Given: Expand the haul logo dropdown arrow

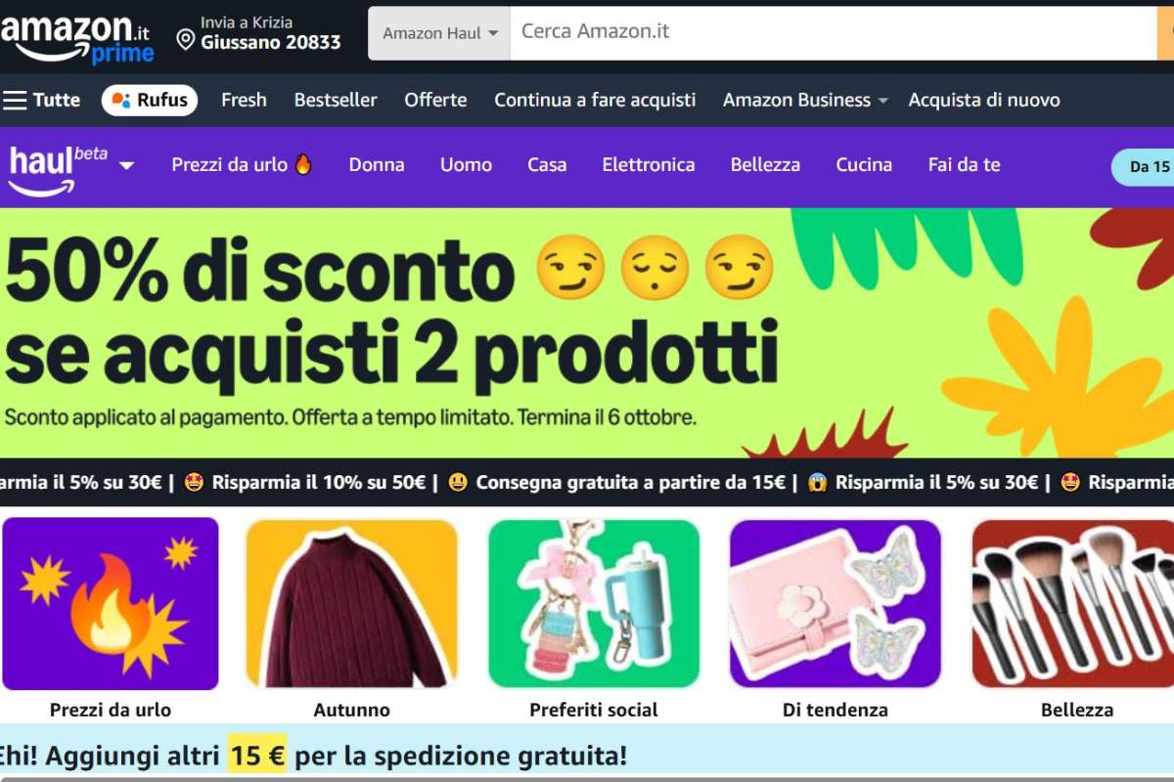Looking at the screenshot, I should (126, 165).
